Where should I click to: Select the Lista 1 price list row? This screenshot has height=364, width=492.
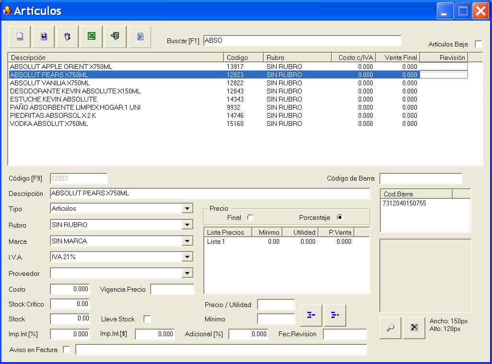(x=279, y=242)
